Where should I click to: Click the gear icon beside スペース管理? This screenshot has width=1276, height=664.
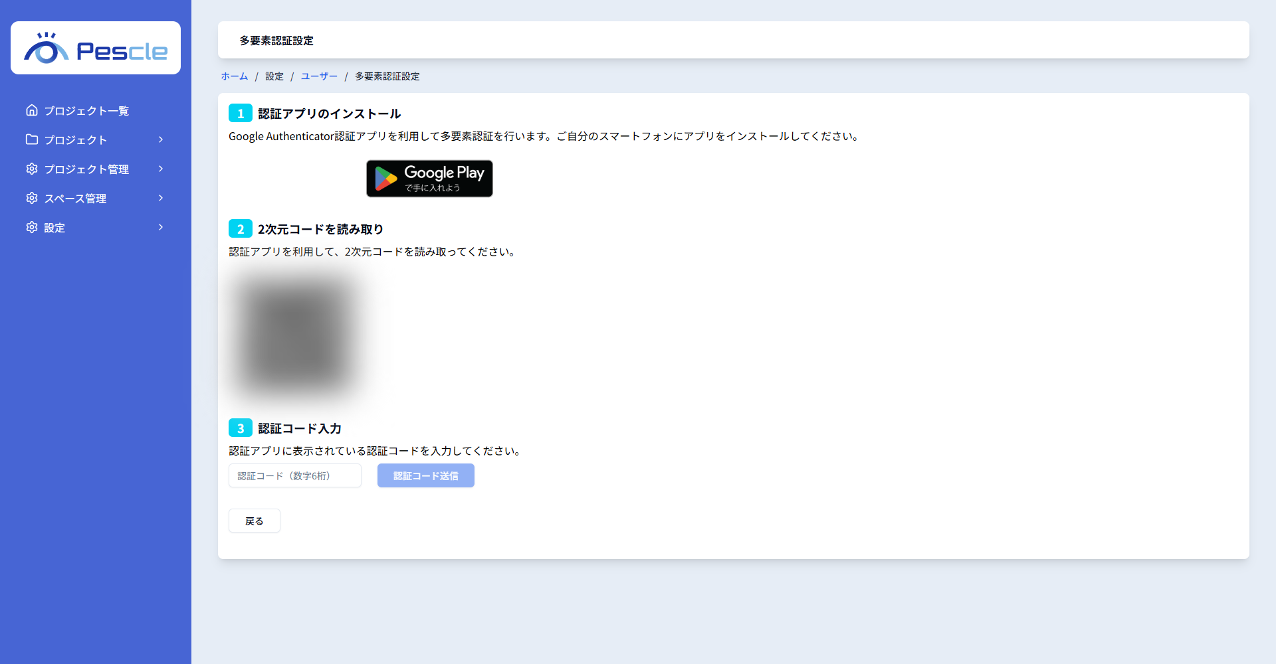click(x=32, y=198)
